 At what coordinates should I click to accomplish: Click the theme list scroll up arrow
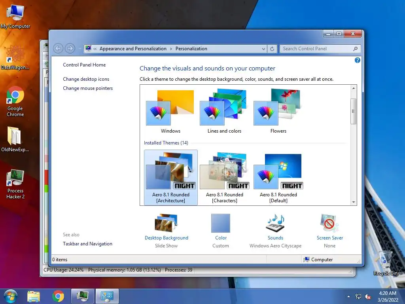[354, 88]
